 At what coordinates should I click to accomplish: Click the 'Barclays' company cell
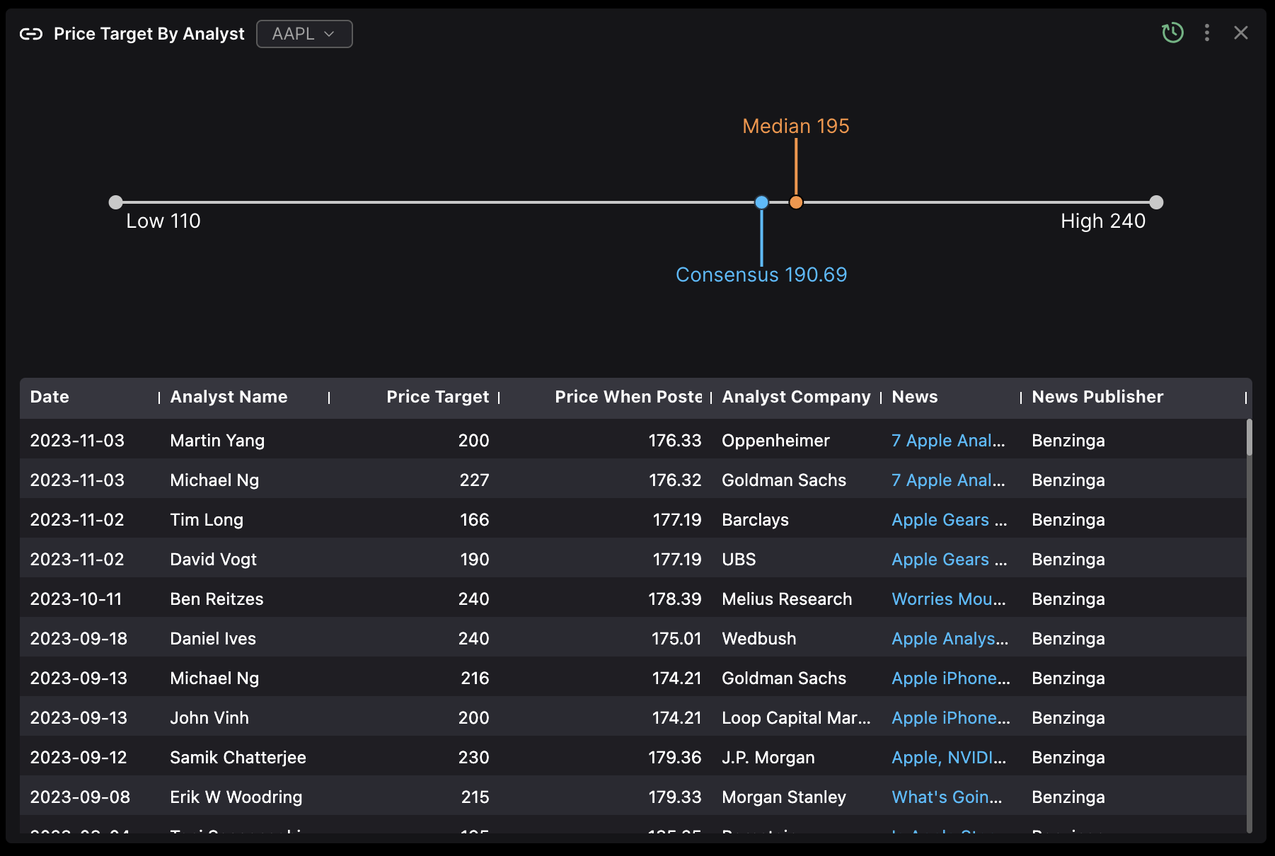755,520
